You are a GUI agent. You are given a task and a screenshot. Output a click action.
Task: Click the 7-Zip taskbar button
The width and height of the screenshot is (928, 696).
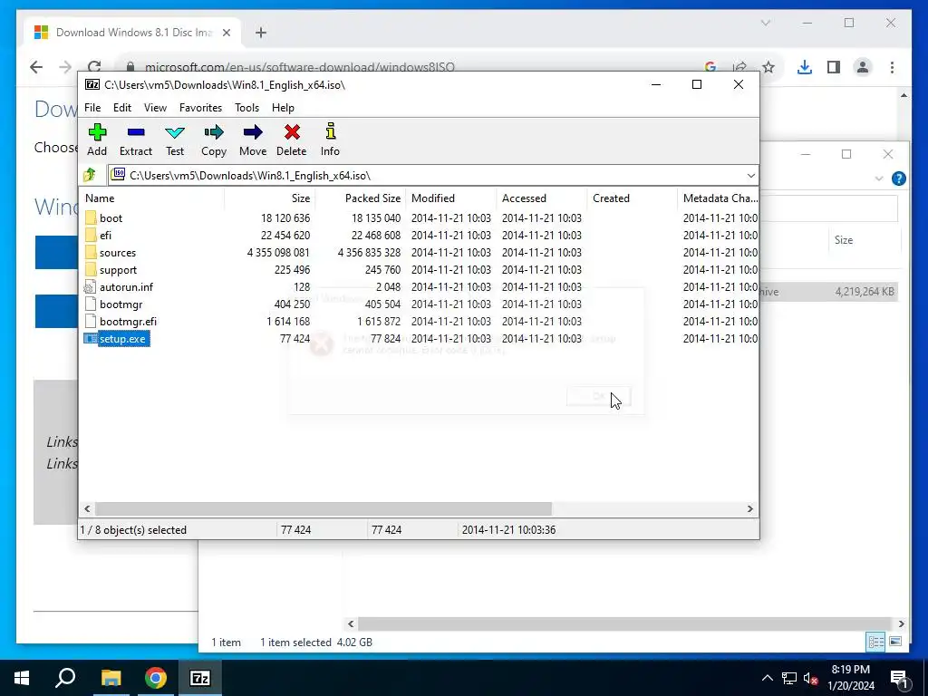point(200,678)
